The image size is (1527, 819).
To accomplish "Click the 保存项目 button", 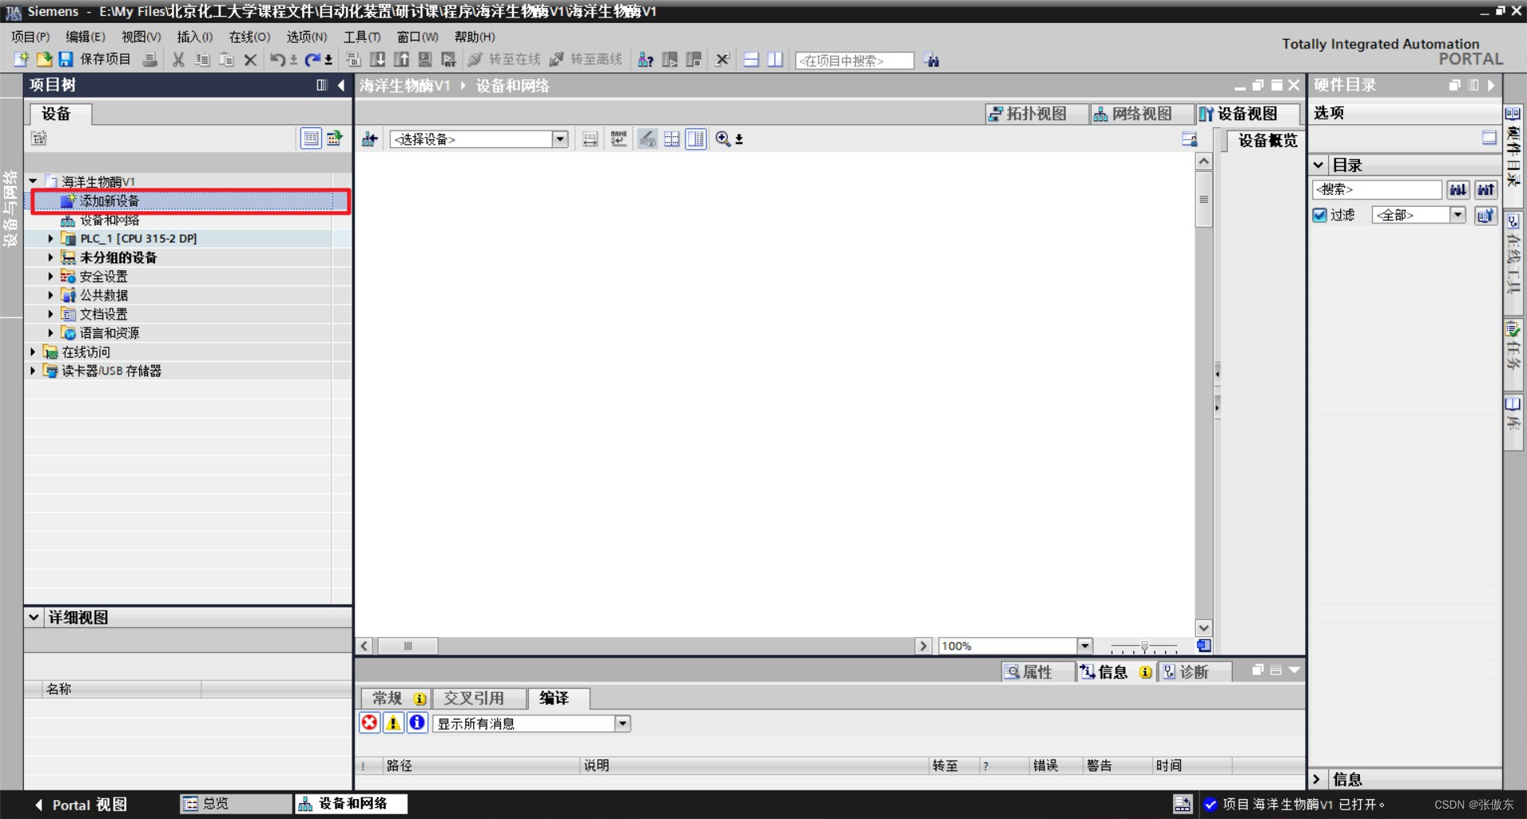I will coord(105,60).
